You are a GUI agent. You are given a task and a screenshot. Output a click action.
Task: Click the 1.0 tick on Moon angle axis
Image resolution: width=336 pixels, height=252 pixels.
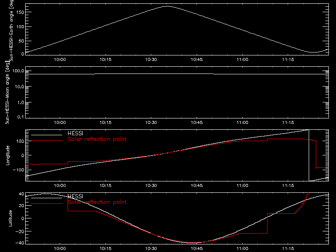21,102
